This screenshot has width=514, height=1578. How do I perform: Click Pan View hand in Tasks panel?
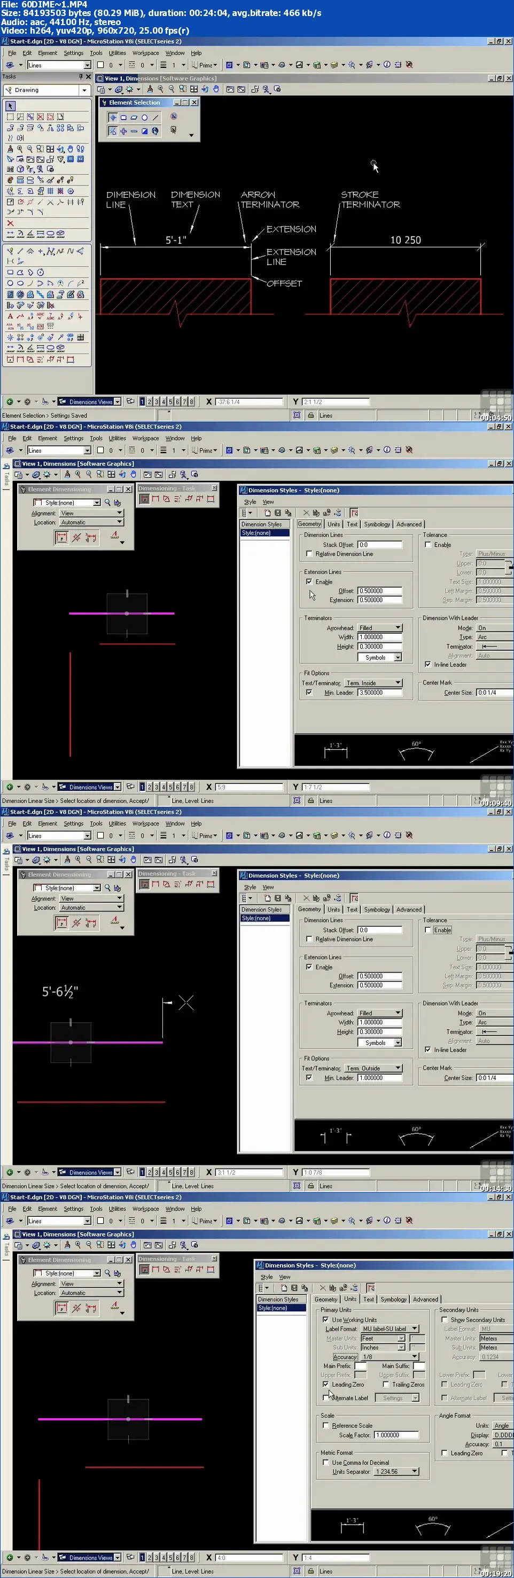[71, 148]
